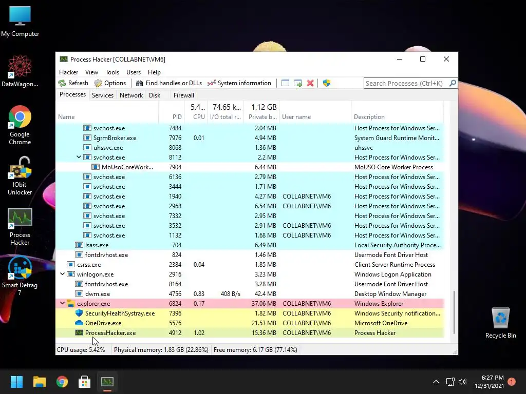Sort by the Description column header
The height and width of the screenshot is (394, 526).
[398, 112]
